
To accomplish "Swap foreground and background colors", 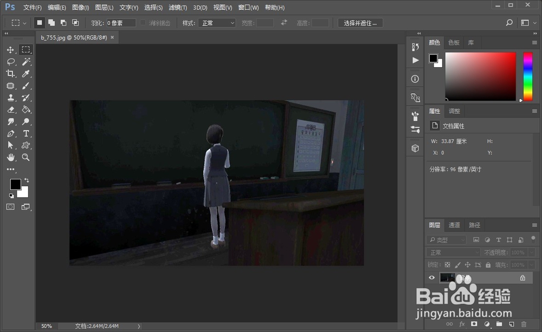I will [27, 180].
